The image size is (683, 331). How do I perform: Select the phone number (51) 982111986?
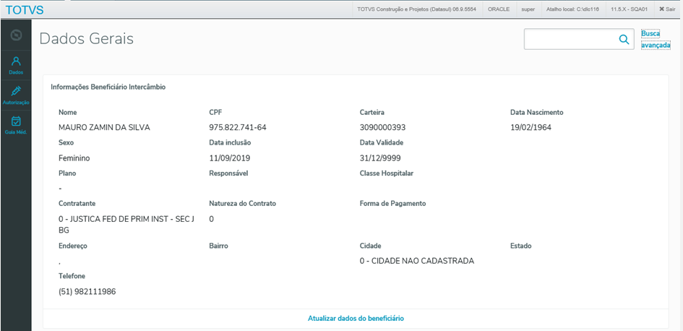pos(87,292)
